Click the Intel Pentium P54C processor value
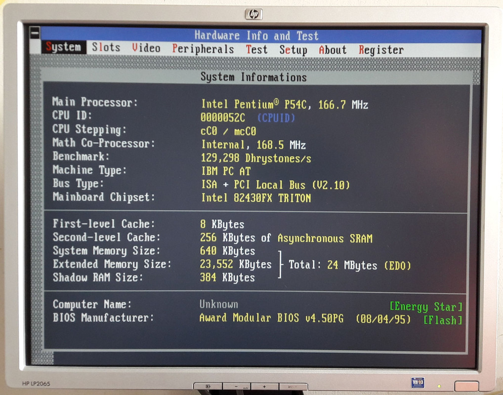The width and height of the screenshot is (503, 395). pos(285,105)
